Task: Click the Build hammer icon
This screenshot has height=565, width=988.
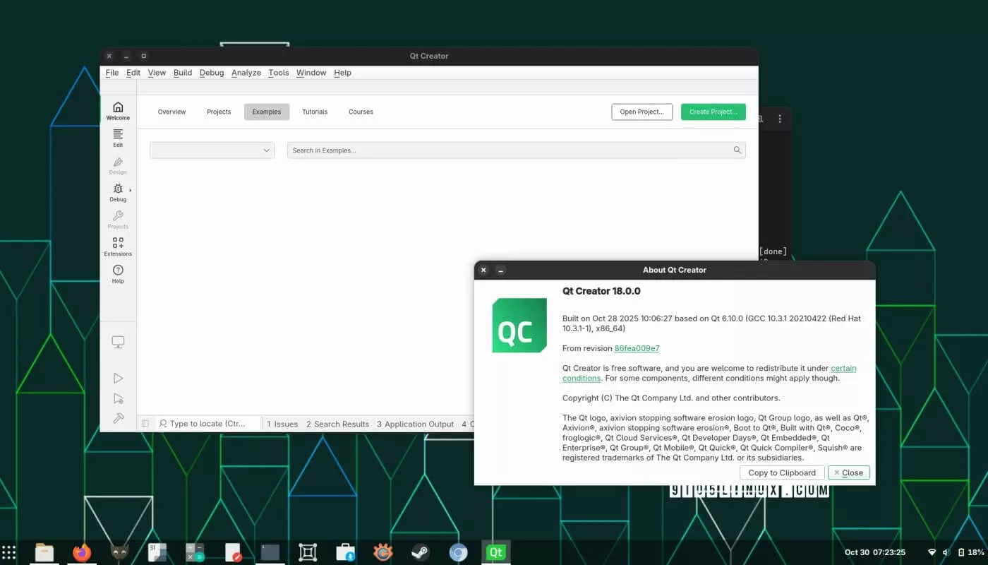Action: 118,418
